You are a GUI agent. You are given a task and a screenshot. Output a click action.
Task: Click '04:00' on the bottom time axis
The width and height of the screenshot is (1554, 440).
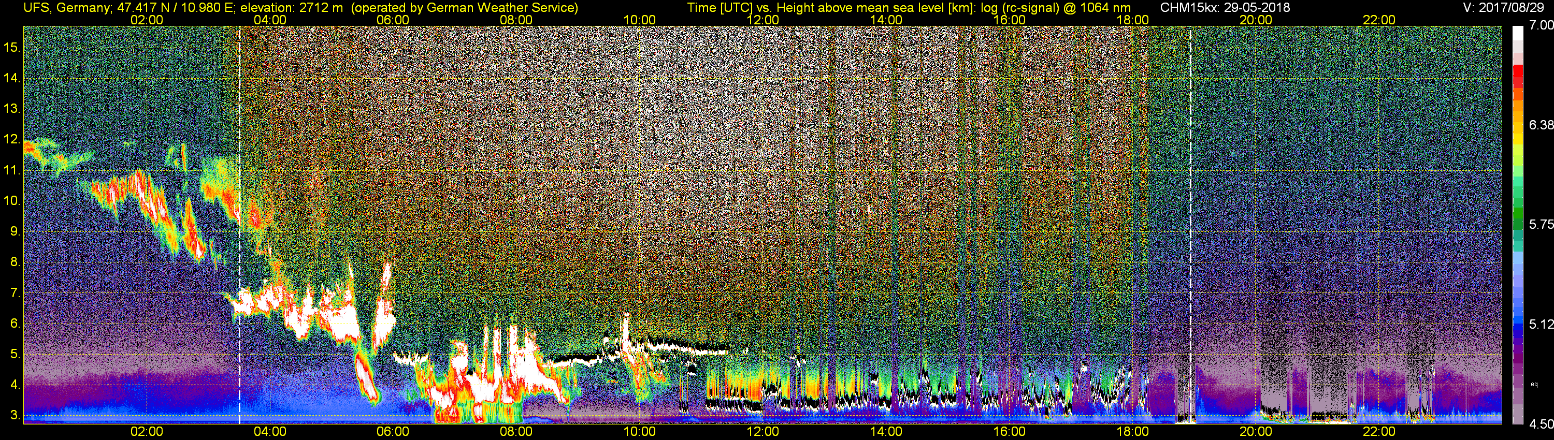click(270, 432)
